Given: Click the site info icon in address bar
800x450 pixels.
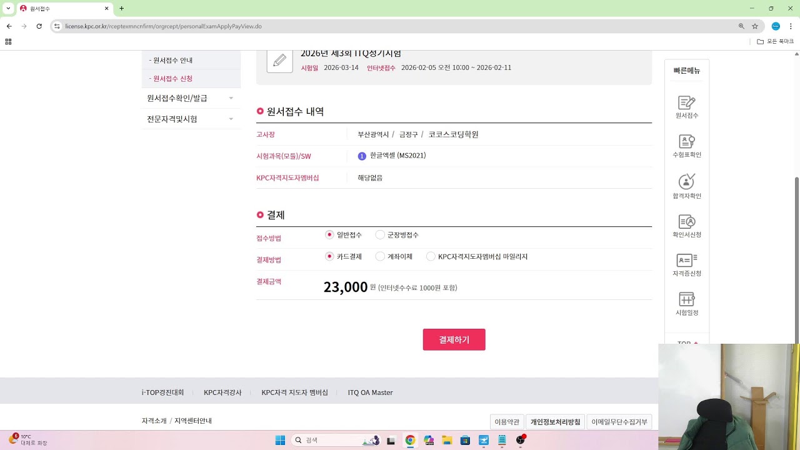Looking at the screenshot, I should [57, 26].
